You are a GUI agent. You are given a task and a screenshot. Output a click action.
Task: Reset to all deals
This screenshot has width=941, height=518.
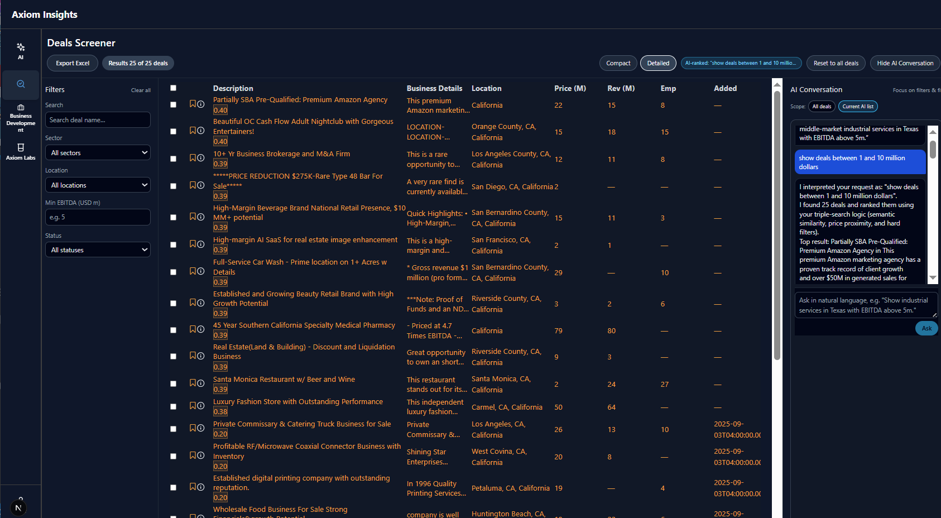pos(836,63)
